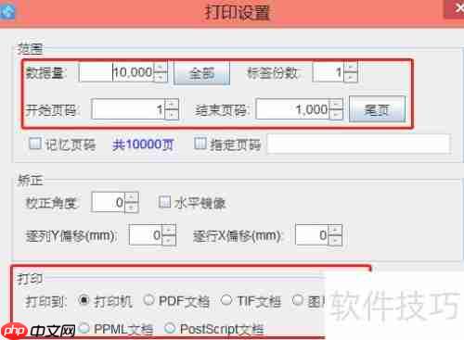The width and height of the screenshot is (464, 340).
Task: Click the 指定页码 text field
Action: pyautogui.click(x=359, y=144)
